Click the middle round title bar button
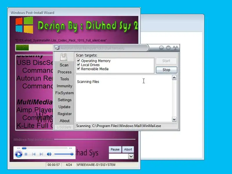The image size is (232, 174). pyautogui.click(x=168, y=48)
